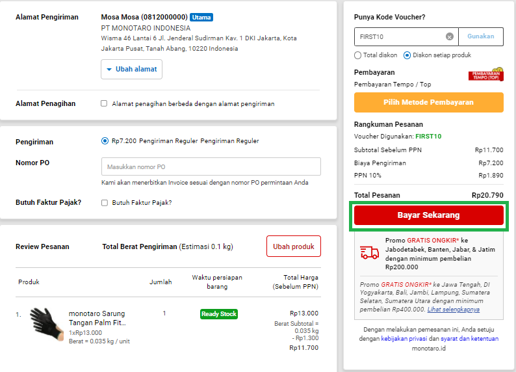Click the Ready Stock badge

click(x=219, y=314)
